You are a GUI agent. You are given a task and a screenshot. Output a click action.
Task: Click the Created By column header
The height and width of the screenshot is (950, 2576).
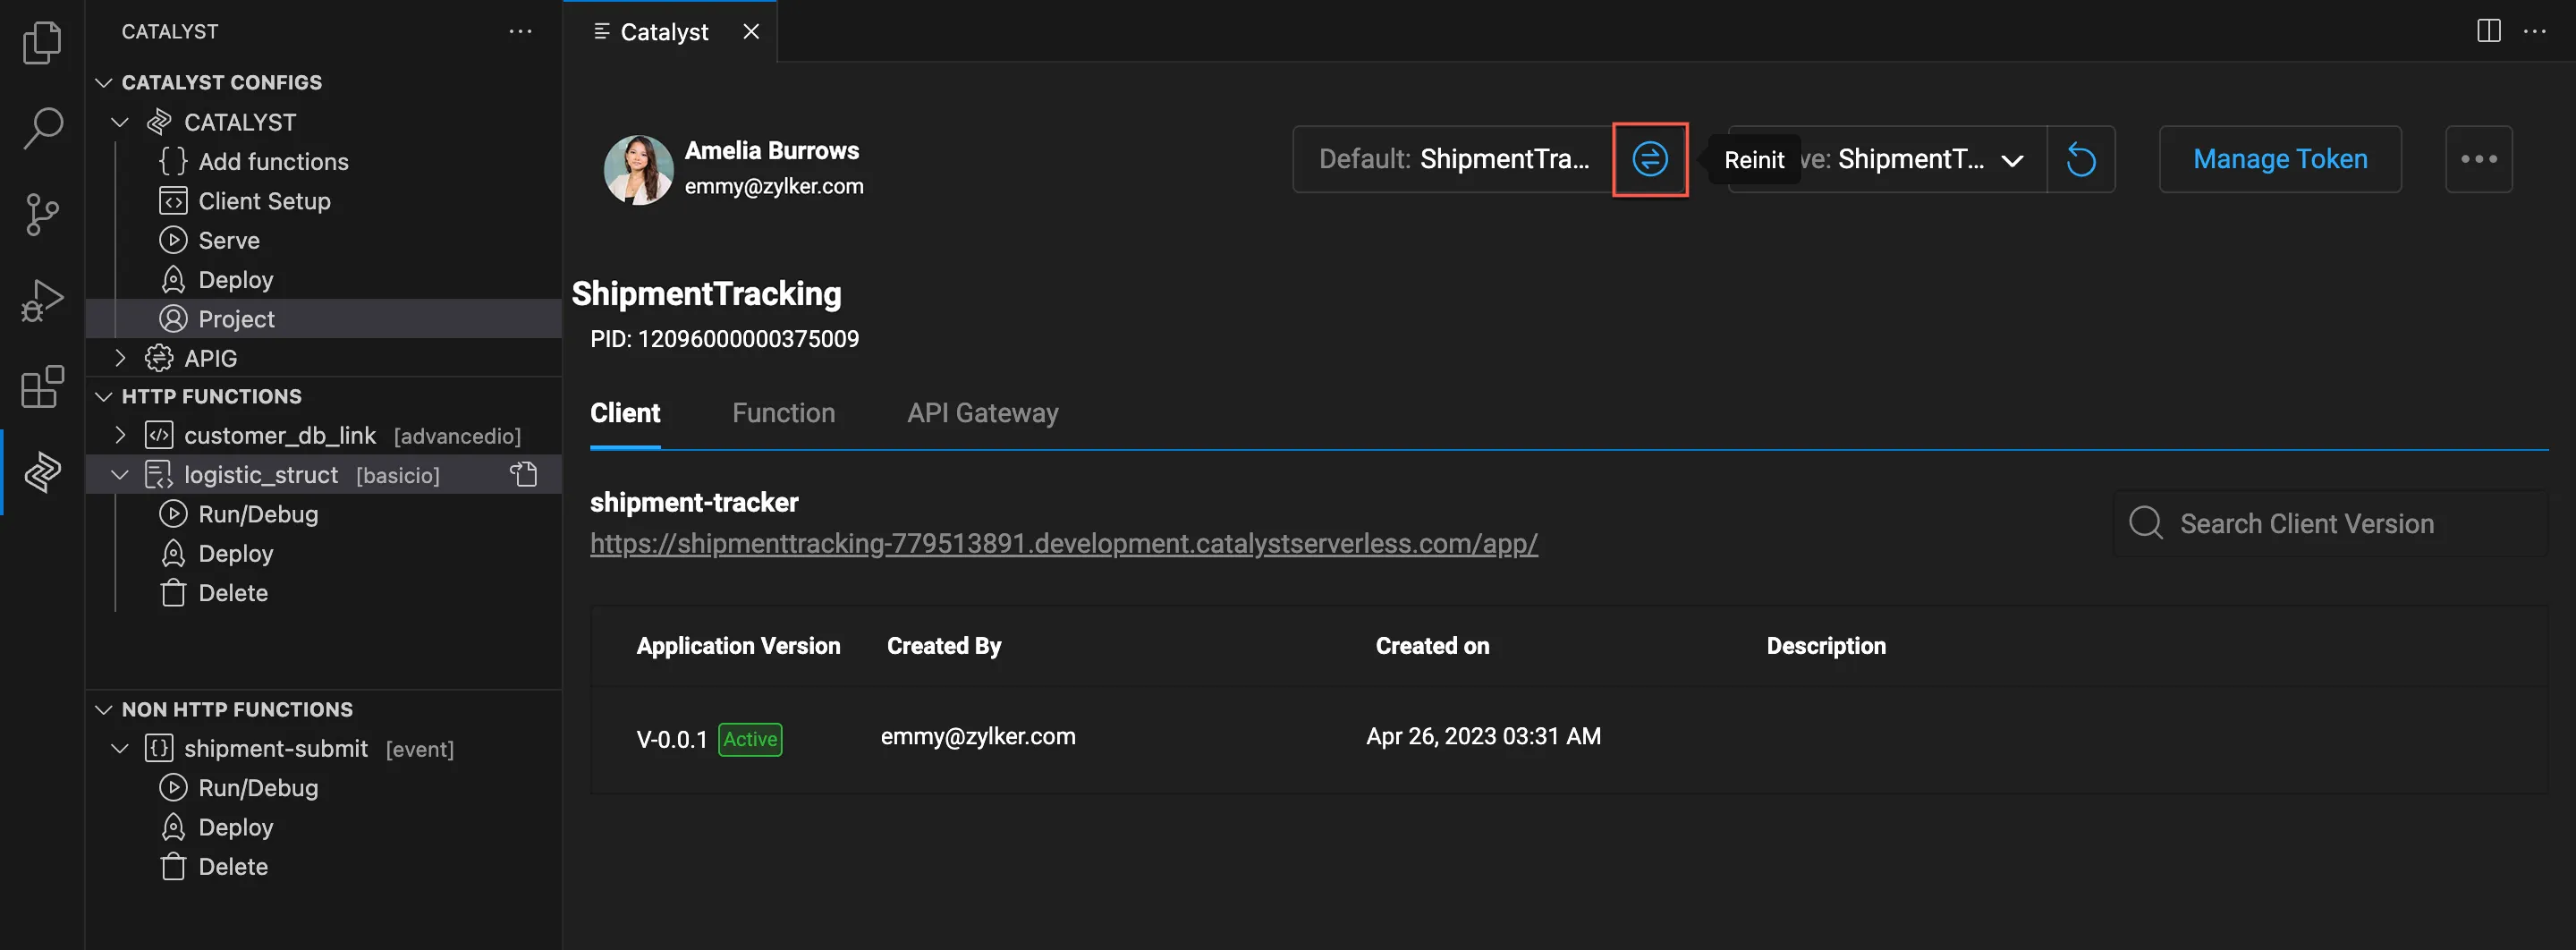pos(944,646)
